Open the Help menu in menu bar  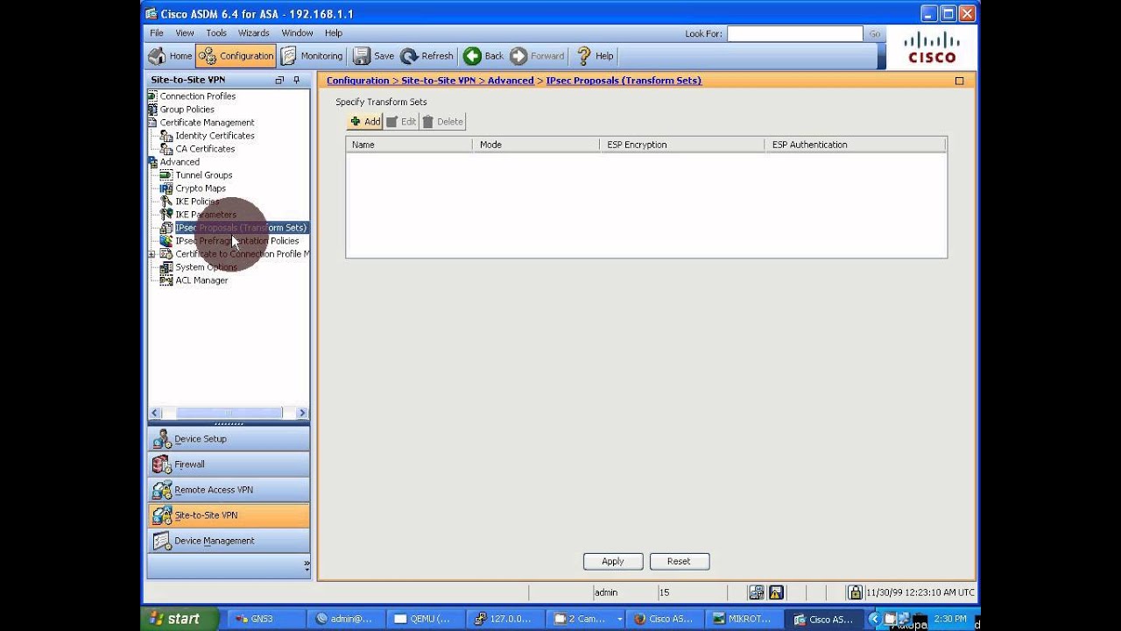coord(334,33)
